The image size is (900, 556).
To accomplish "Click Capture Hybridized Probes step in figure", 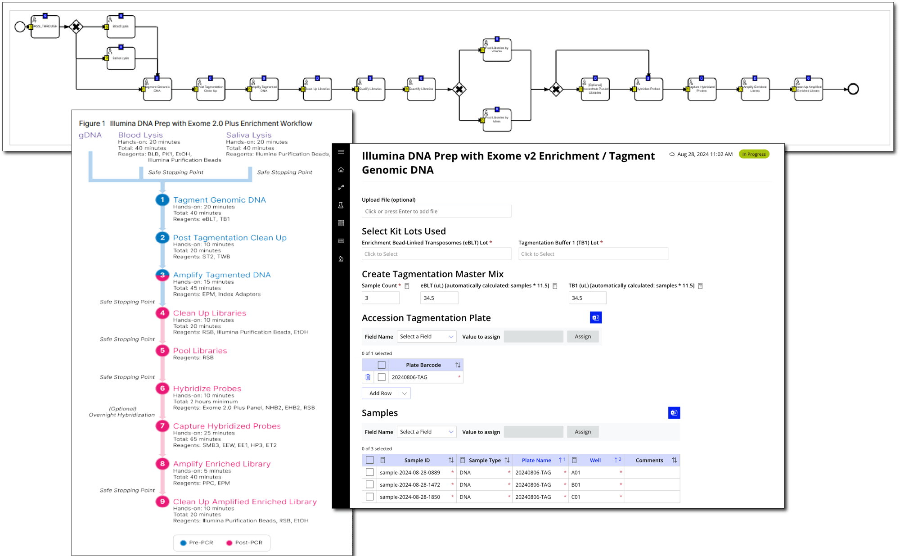I will pyautogui.click(x=227, y=426).
